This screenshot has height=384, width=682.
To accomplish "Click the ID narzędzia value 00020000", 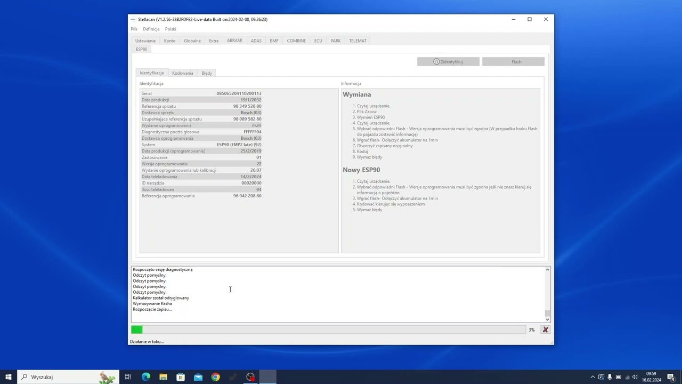I will point(251,183).
